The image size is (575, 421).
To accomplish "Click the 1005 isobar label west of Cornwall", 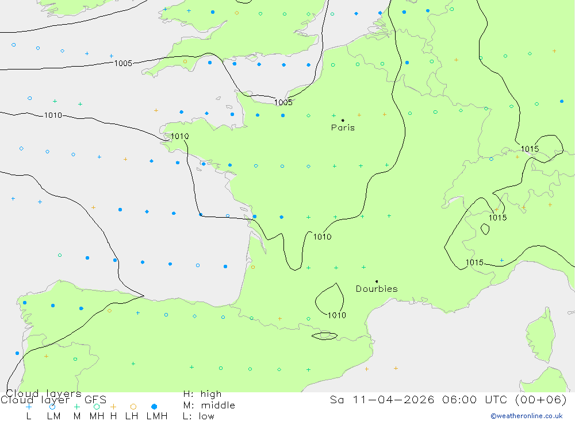I will point(123,63).
